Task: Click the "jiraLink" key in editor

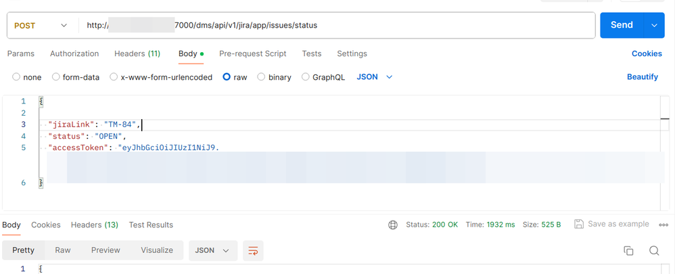Action: (x=70, y=124)
